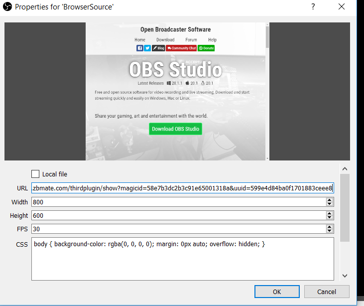Increase FPS with the up arrow

coord(330,227)
